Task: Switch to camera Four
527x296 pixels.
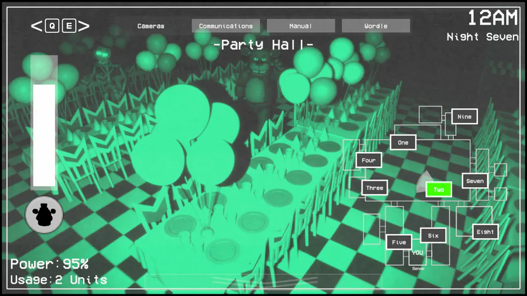Action: [x=369, y=160]
